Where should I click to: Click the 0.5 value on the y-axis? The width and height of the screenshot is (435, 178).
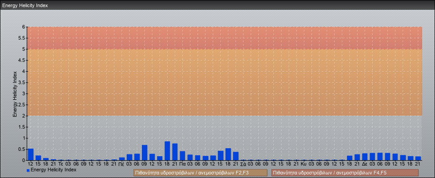click(x=23, y=149)
